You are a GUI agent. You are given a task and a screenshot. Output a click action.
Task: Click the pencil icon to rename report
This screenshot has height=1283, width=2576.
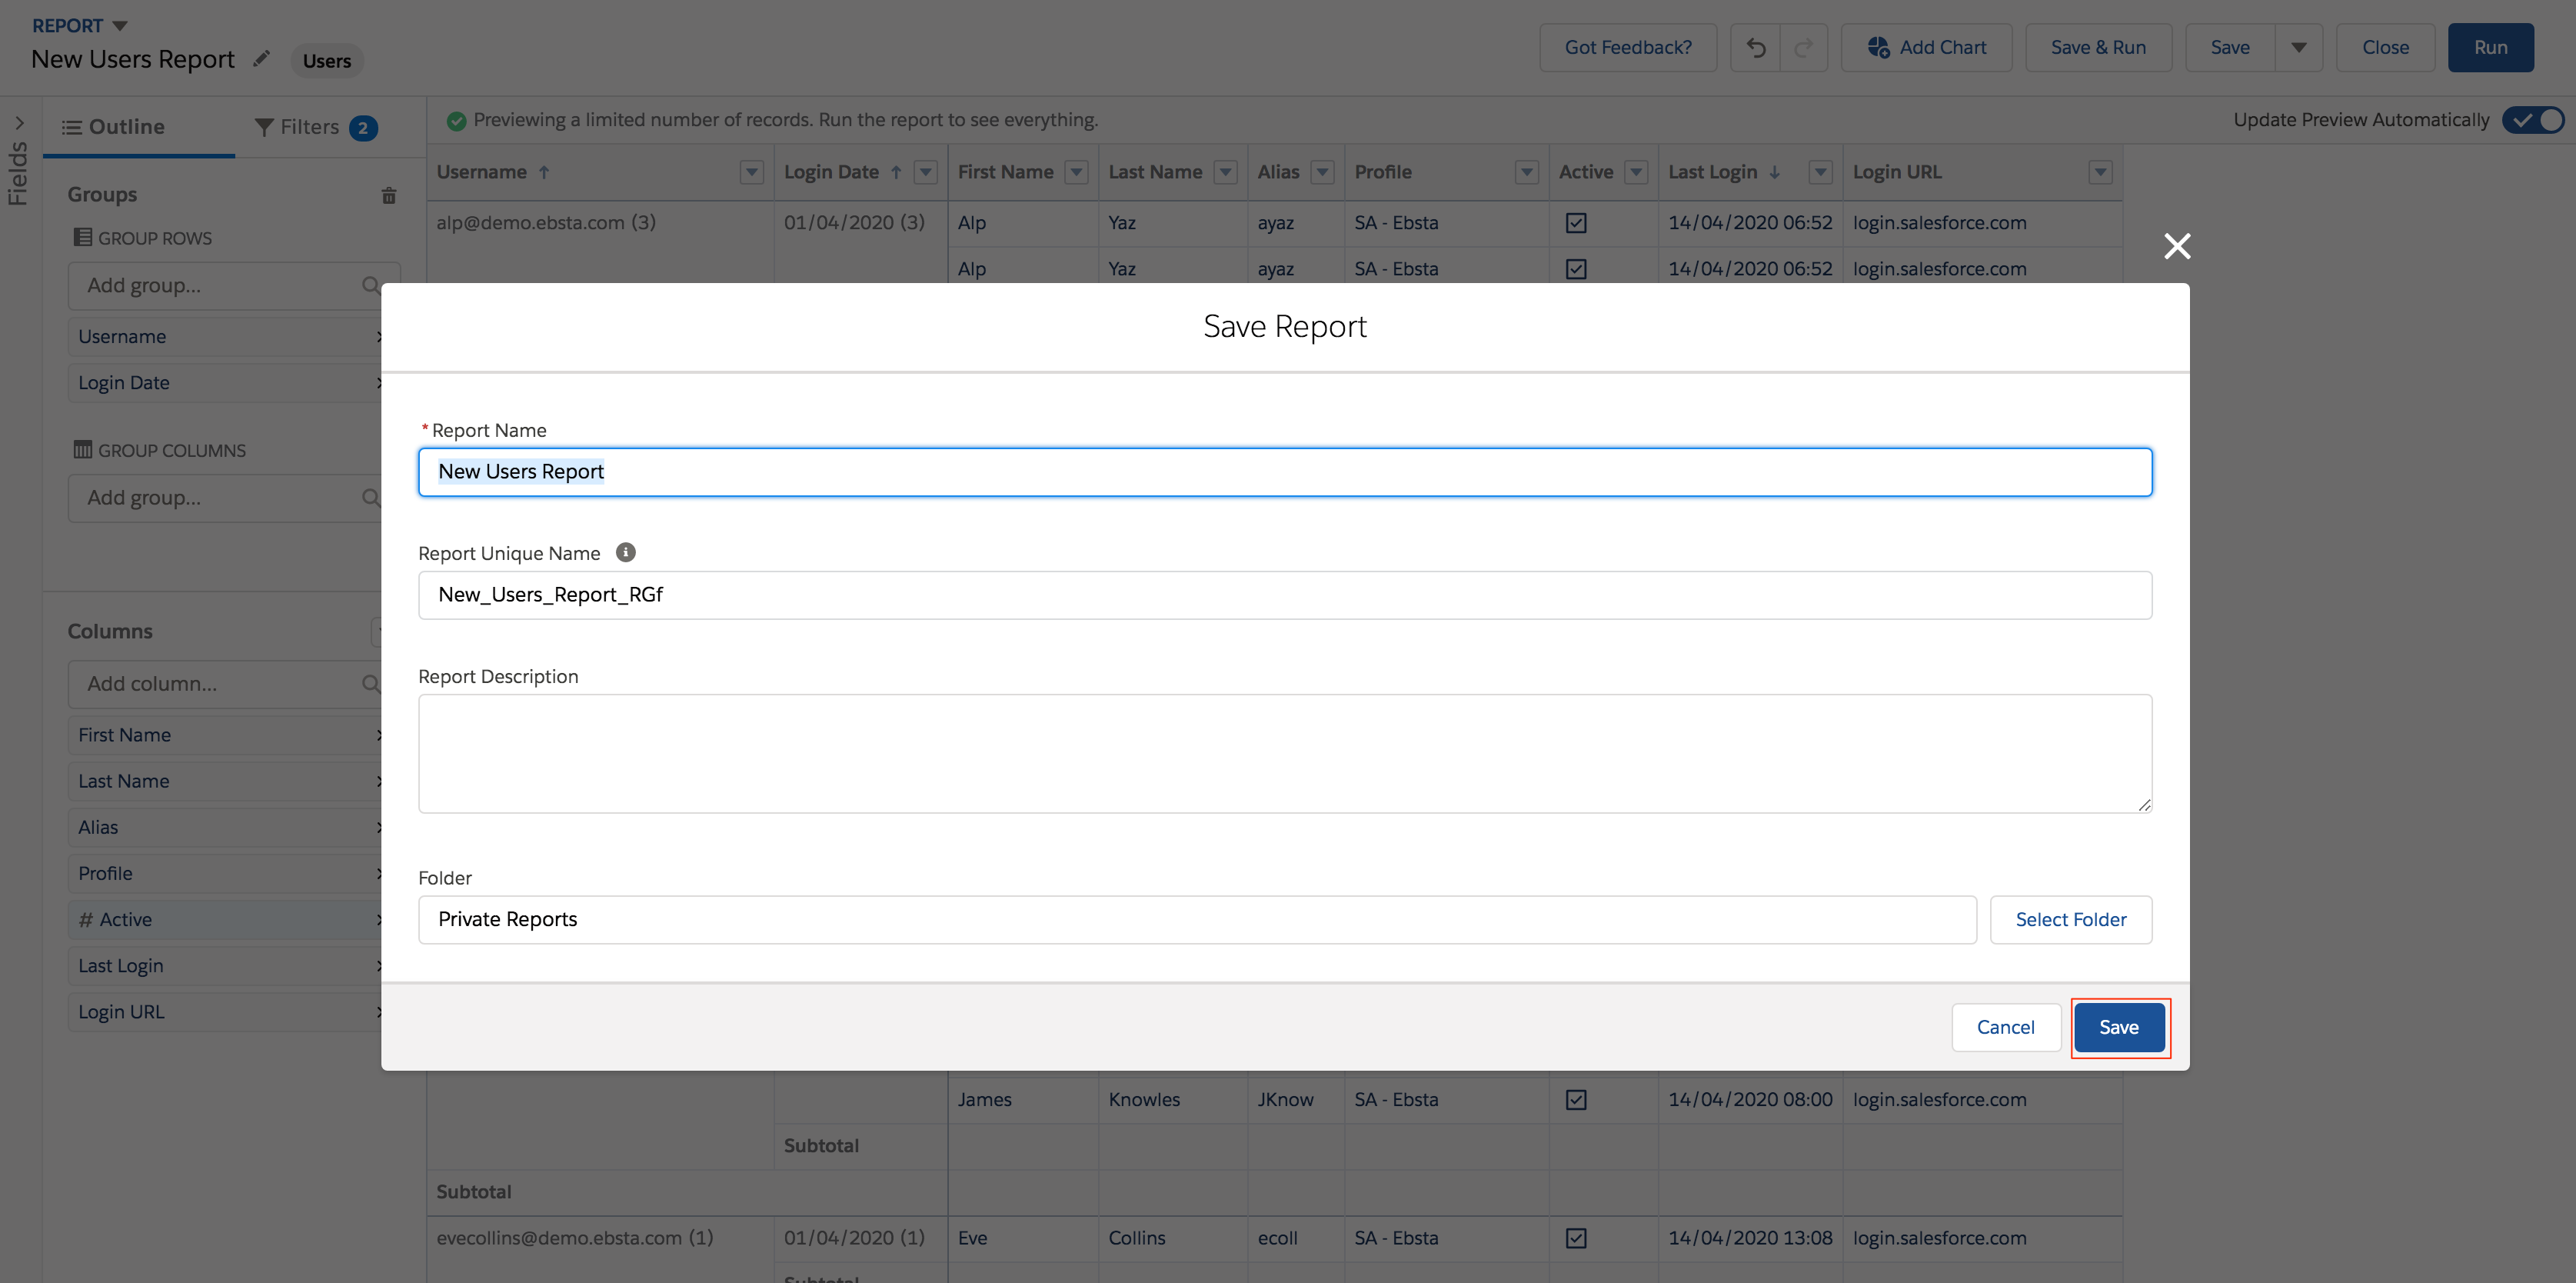261,59
